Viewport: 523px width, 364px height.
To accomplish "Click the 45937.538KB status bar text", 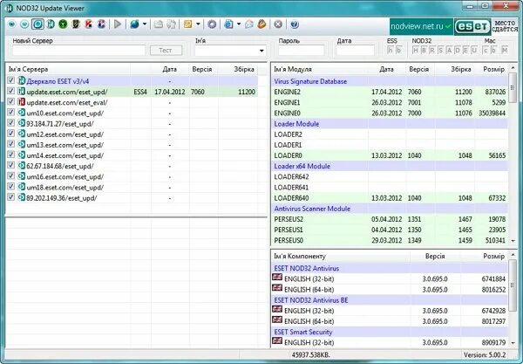I will click(x=310, y=354).
